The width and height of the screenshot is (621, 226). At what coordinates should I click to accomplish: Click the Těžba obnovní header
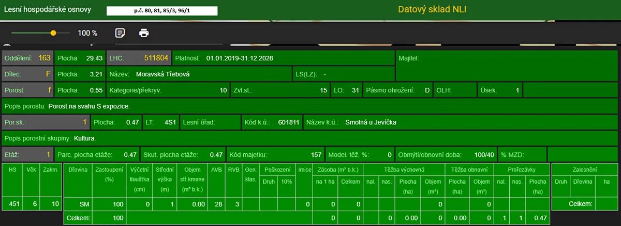pos(469,169)
